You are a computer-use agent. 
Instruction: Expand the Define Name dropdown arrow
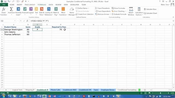coord(89,8)
